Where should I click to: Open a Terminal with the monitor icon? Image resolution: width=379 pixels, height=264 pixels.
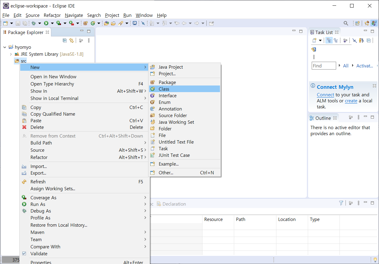tap(135, 23)
